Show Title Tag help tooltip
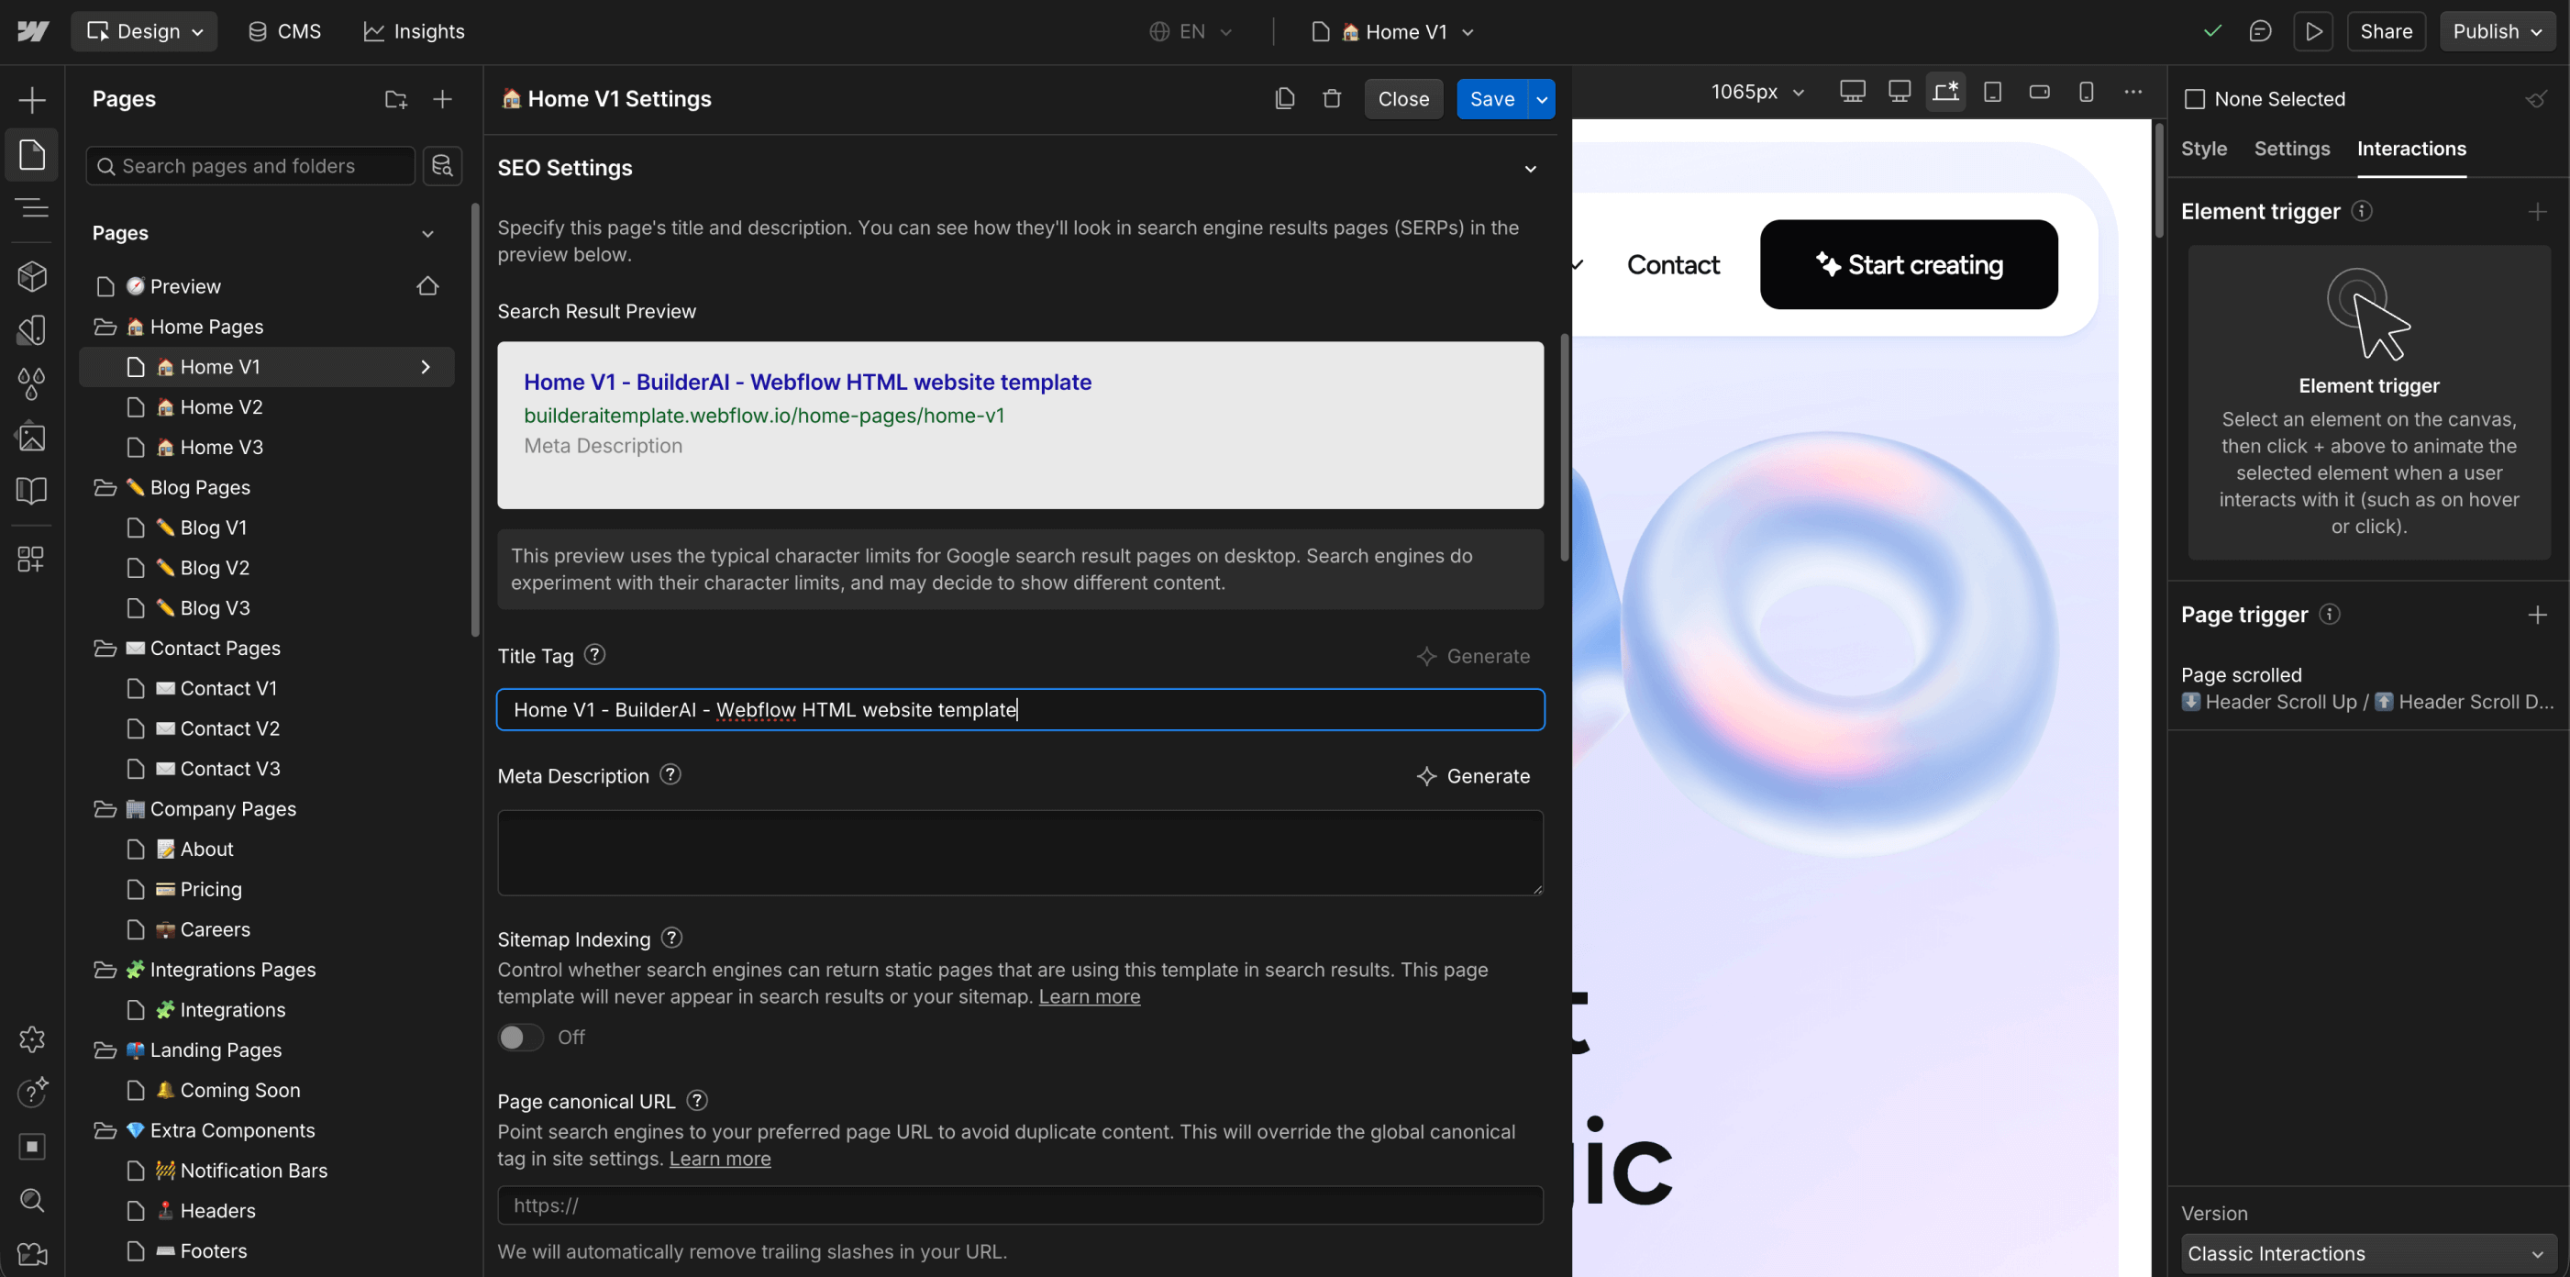 594,654
